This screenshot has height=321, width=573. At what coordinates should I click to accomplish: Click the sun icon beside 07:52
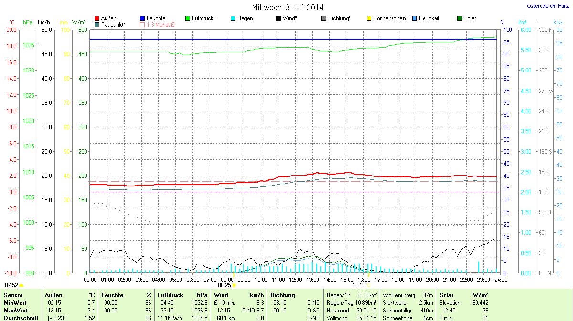click(x=21, y=285)
